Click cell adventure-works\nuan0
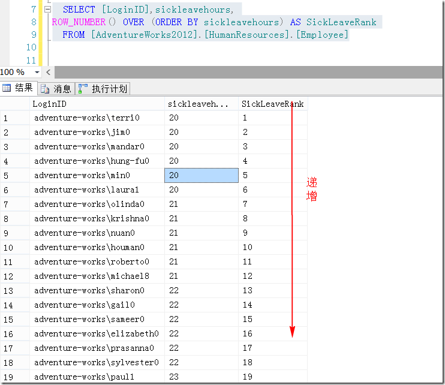Screen dimensions: 445x385 click(97, 233)
